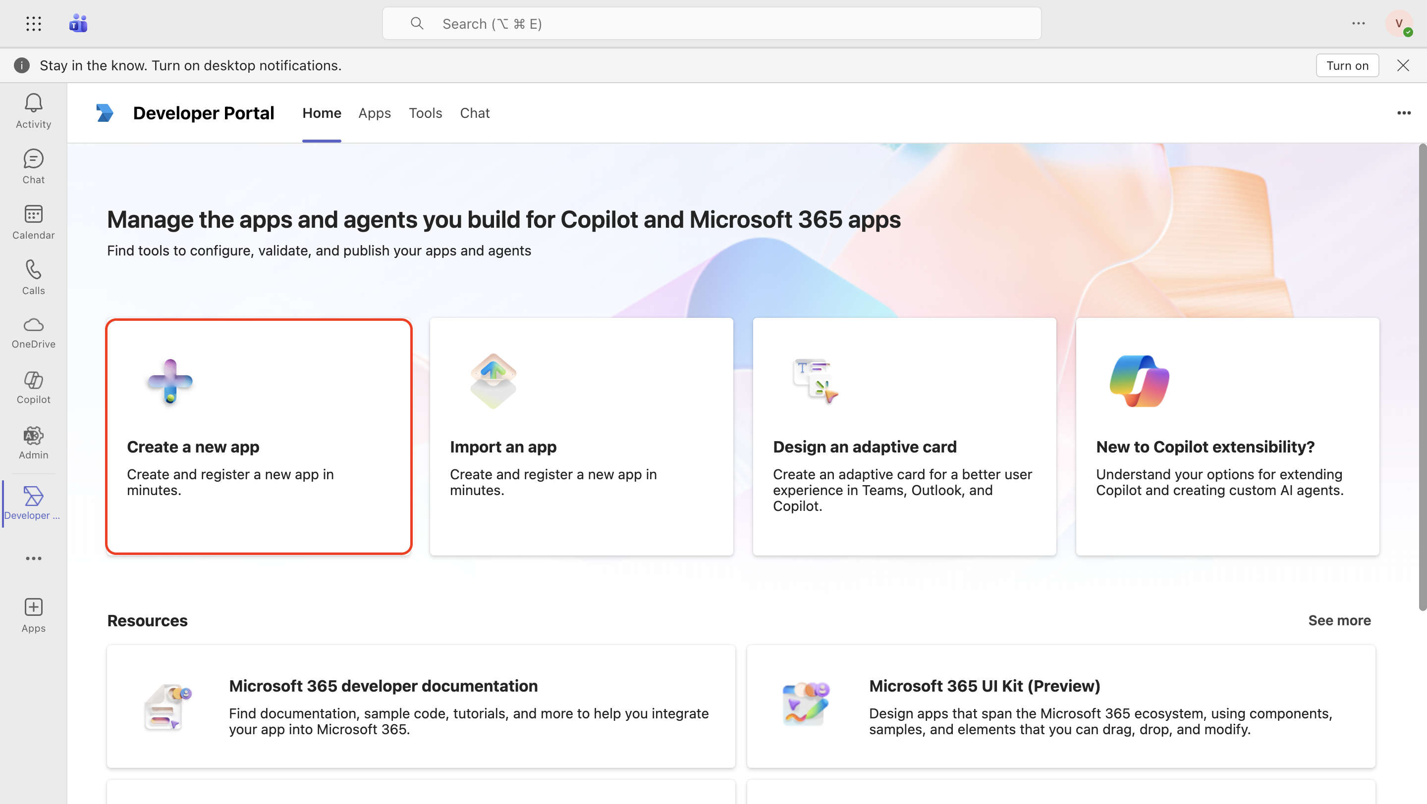This screenshot has height=804, width=1427.
Task: Open Copilot in the sidebar
Action: (x=33, y=387)
